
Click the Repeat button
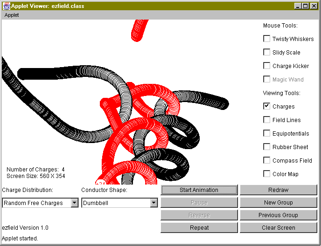point(199,227)
